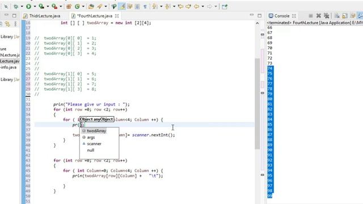
Task: Click the Next Edit Location icon
Action: [x=188, y=6]
